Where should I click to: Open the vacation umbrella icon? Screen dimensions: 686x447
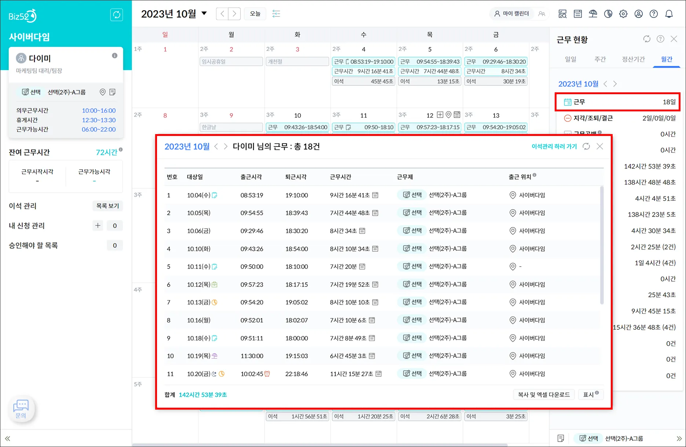[x=593, y=14]
